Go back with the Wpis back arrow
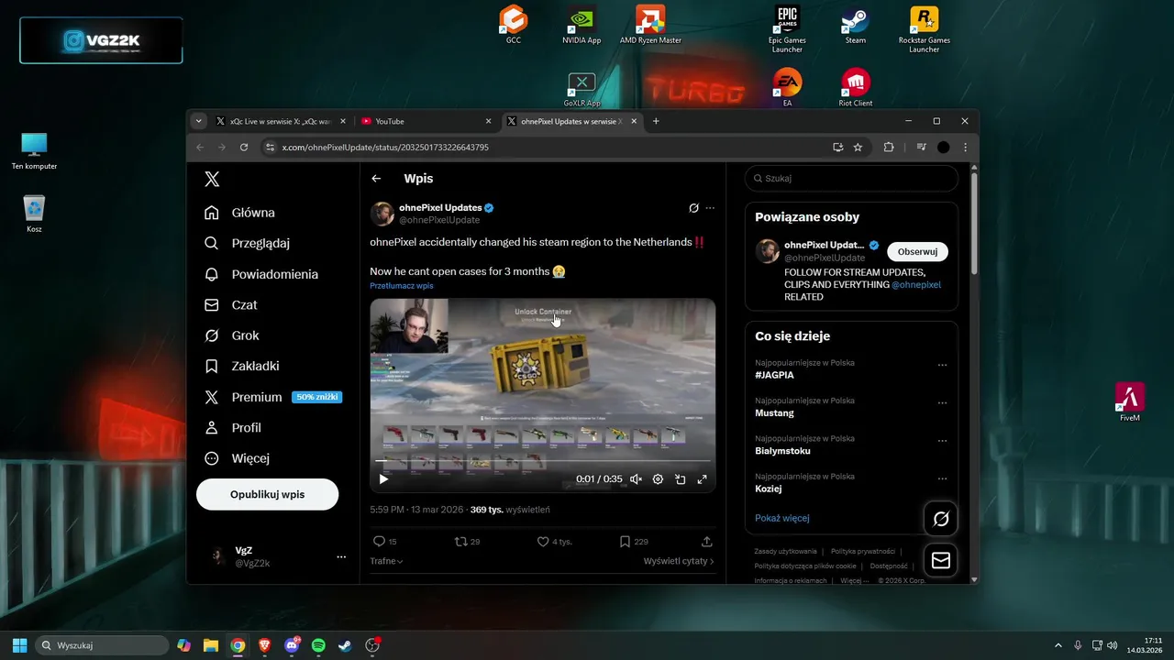1174x660 pixels. pyautogui.click(x=376, y=179)
